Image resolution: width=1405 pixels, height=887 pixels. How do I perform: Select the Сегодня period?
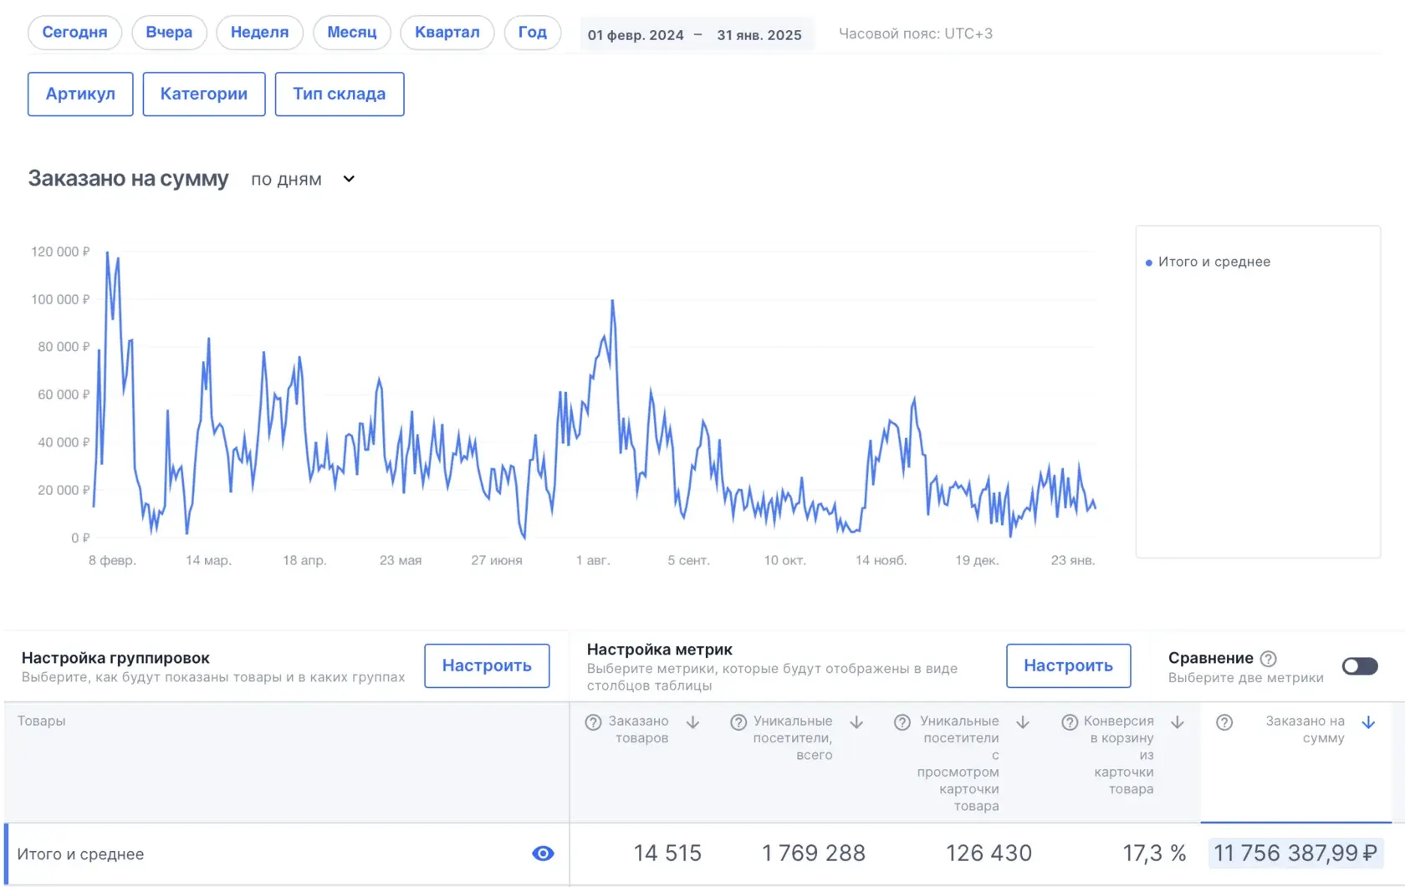(74, 33)
